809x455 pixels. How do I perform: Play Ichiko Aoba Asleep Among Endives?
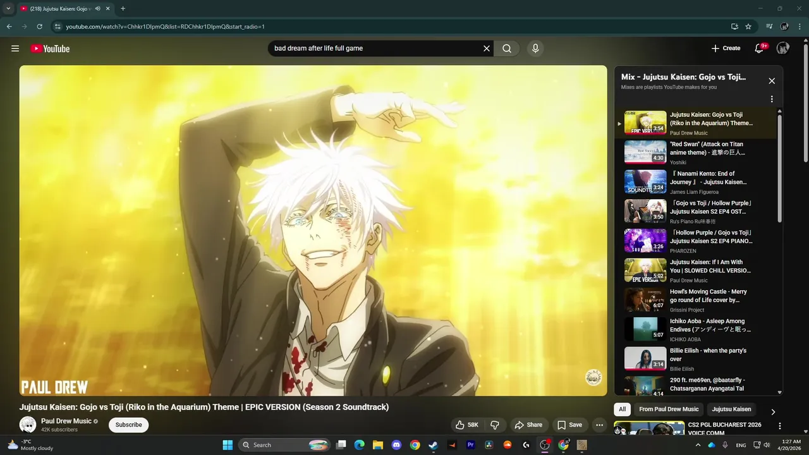point(695,329)
